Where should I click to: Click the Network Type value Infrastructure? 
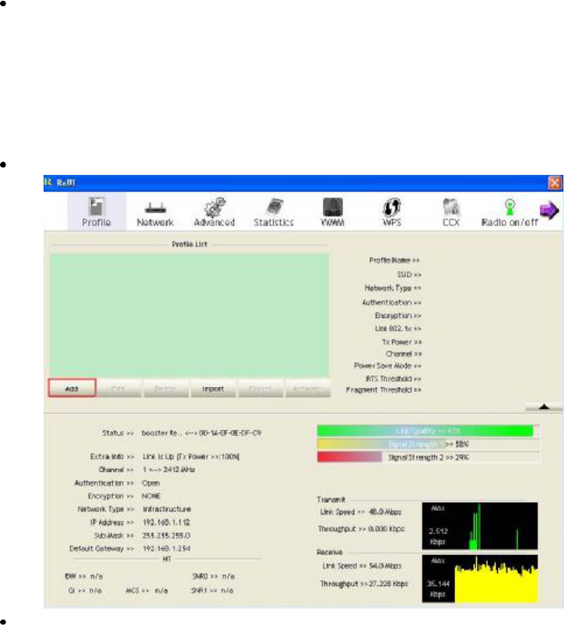point(166,509)
